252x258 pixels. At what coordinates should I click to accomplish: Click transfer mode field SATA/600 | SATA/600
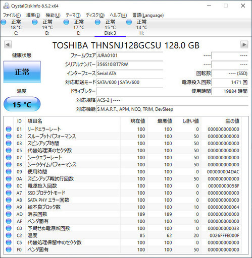pyautogui.click(x=129, y=82)
